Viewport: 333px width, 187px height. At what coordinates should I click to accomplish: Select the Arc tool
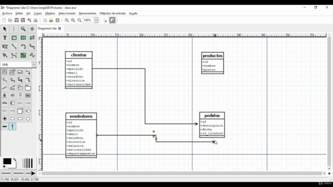(x=23, y=46)
